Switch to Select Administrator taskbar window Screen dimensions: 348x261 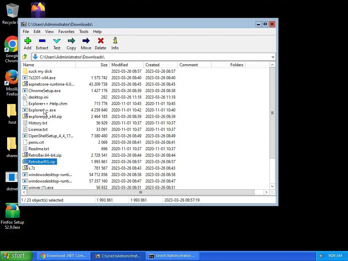[172, 256]
